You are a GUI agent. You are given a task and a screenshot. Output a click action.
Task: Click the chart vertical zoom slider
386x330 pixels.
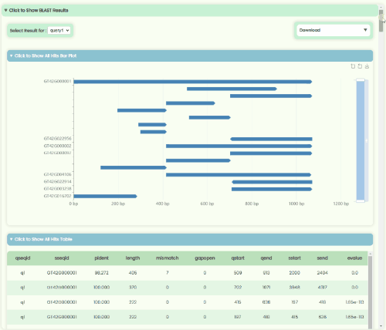point(361,140)
